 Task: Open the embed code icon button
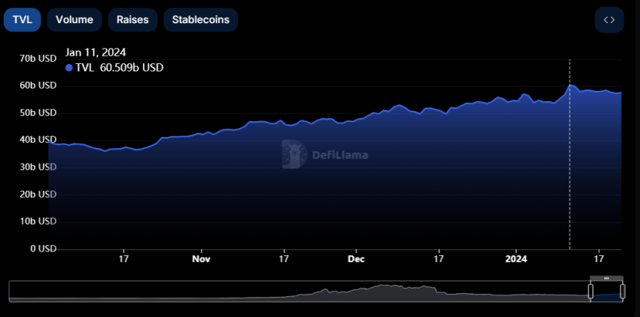609,20
